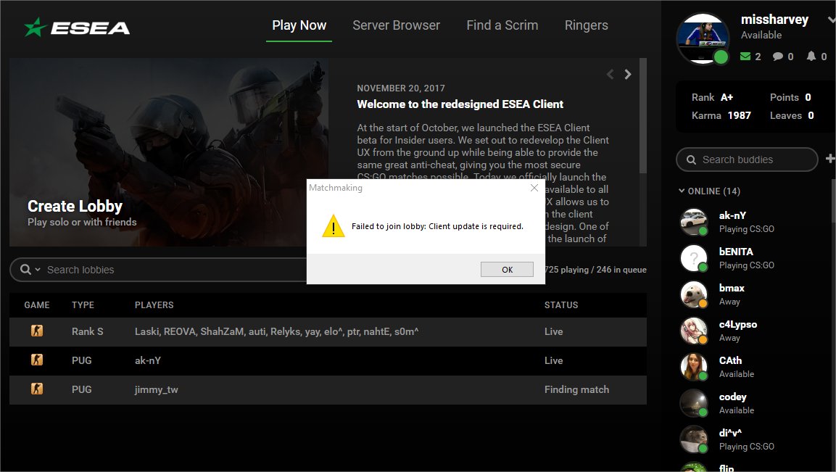Viewport: 836px width, 472px height.
Task: Sort lobbies by GAME column
Action: tap(37, 305)
